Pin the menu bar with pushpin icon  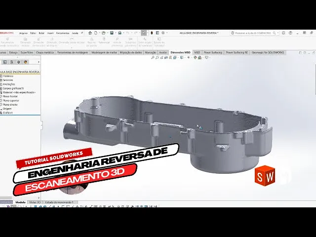[82, 33]
